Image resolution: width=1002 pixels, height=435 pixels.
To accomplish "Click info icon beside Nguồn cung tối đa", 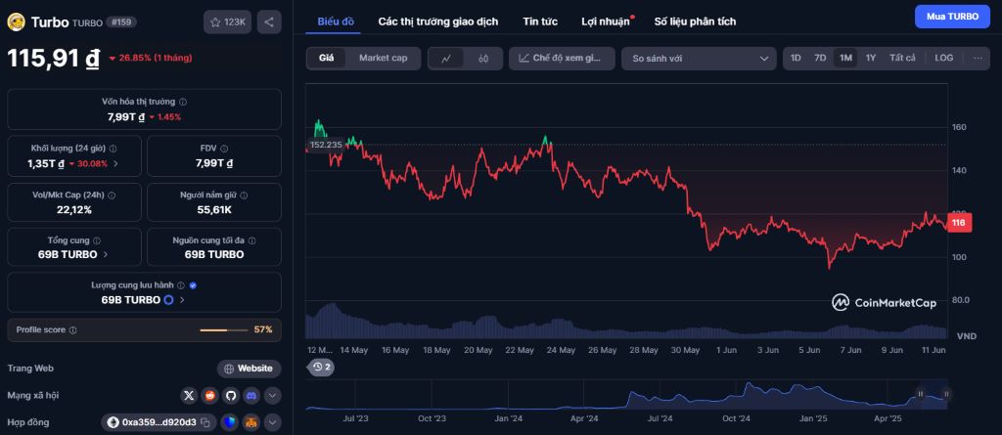I will pos(251,240).
